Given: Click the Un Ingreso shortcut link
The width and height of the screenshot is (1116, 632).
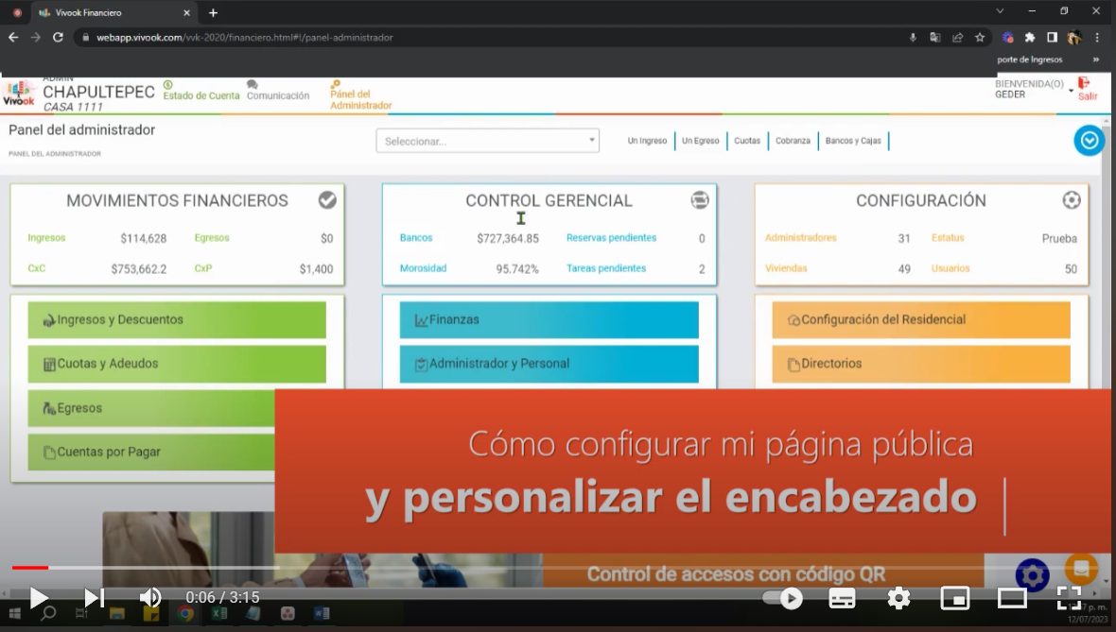Looking at the screenshot, I should pos(647,141).
